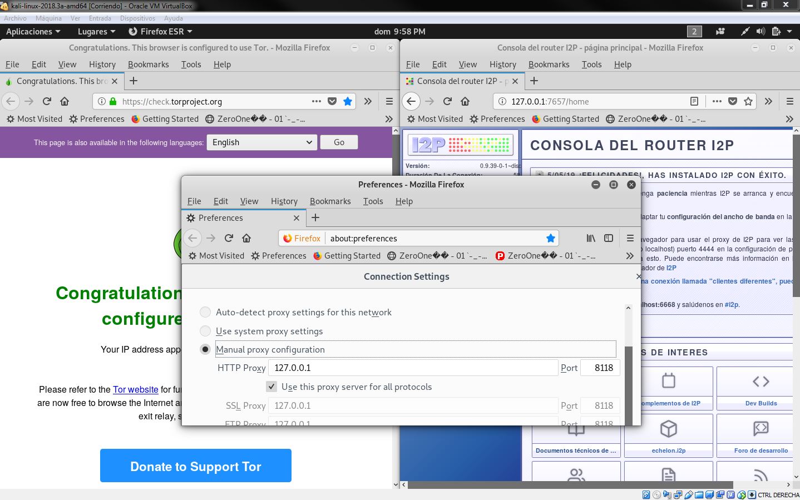Click the USB icon in VirtualBox status bar
800x500 pixels.
[x=689, y=494]
